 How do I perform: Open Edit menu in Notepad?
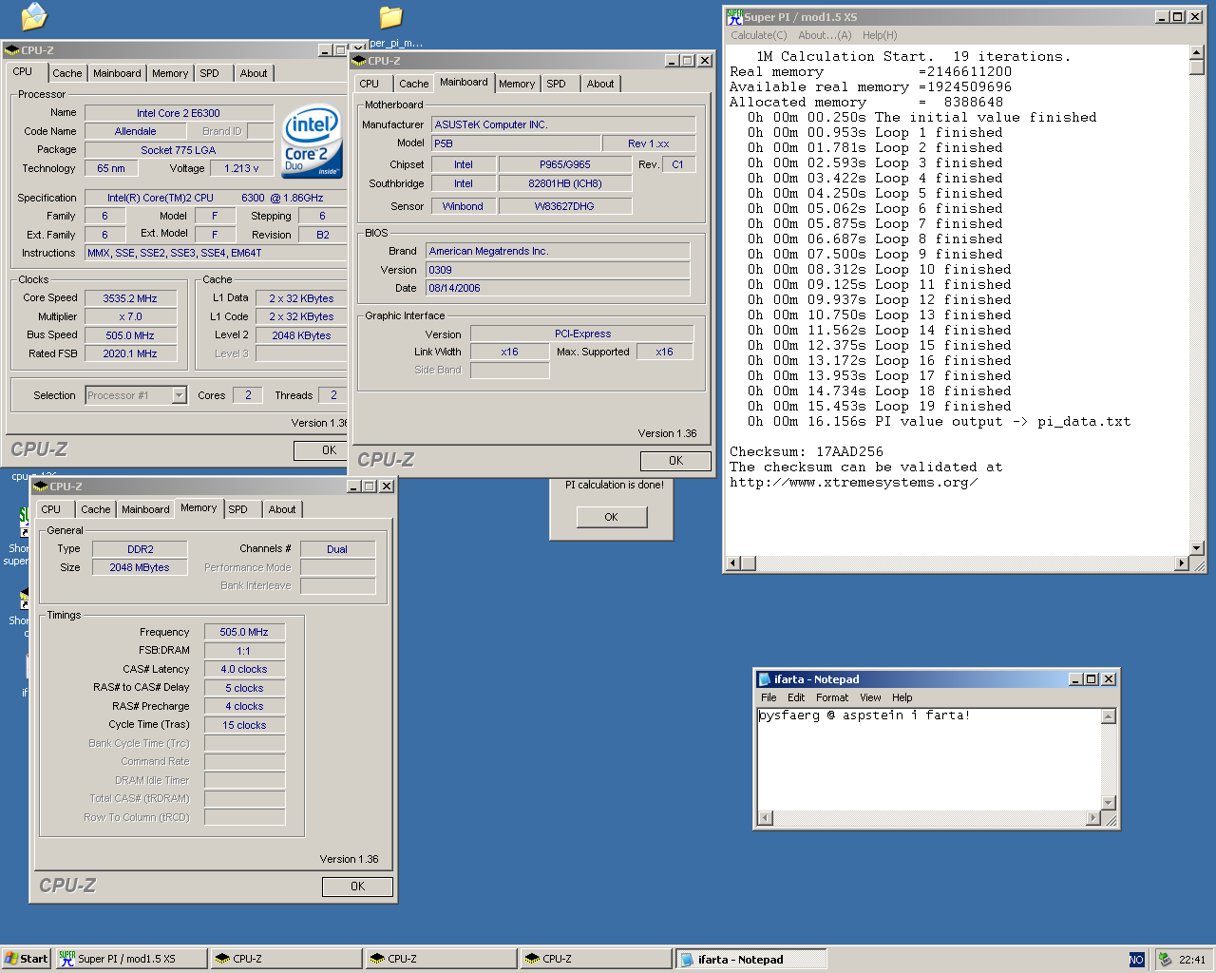(x=796, y=697)
